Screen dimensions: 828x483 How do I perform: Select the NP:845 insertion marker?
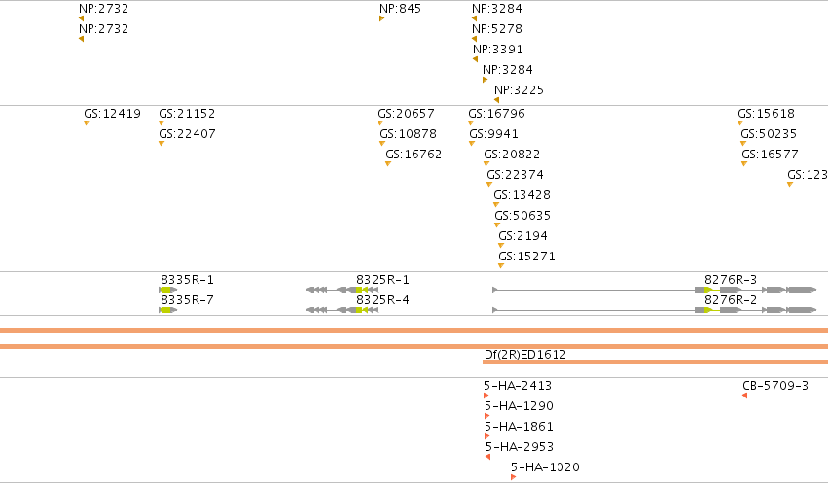click(x=381, y=19)
